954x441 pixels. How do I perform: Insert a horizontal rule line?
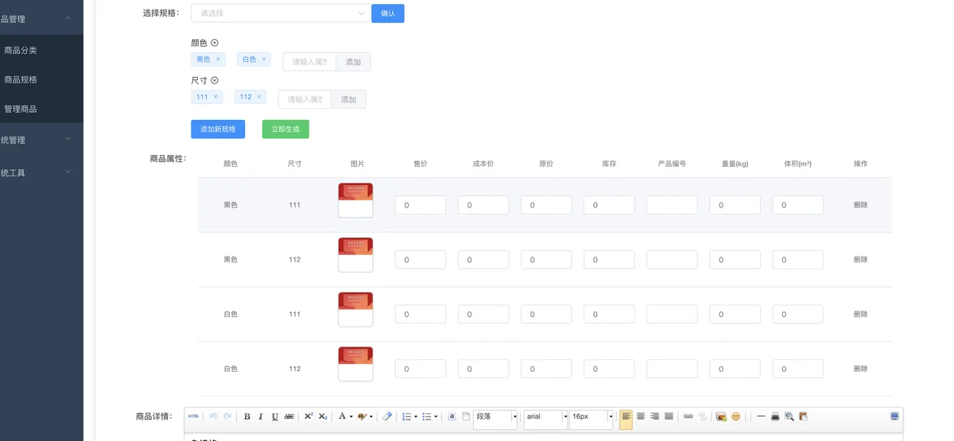761,416
